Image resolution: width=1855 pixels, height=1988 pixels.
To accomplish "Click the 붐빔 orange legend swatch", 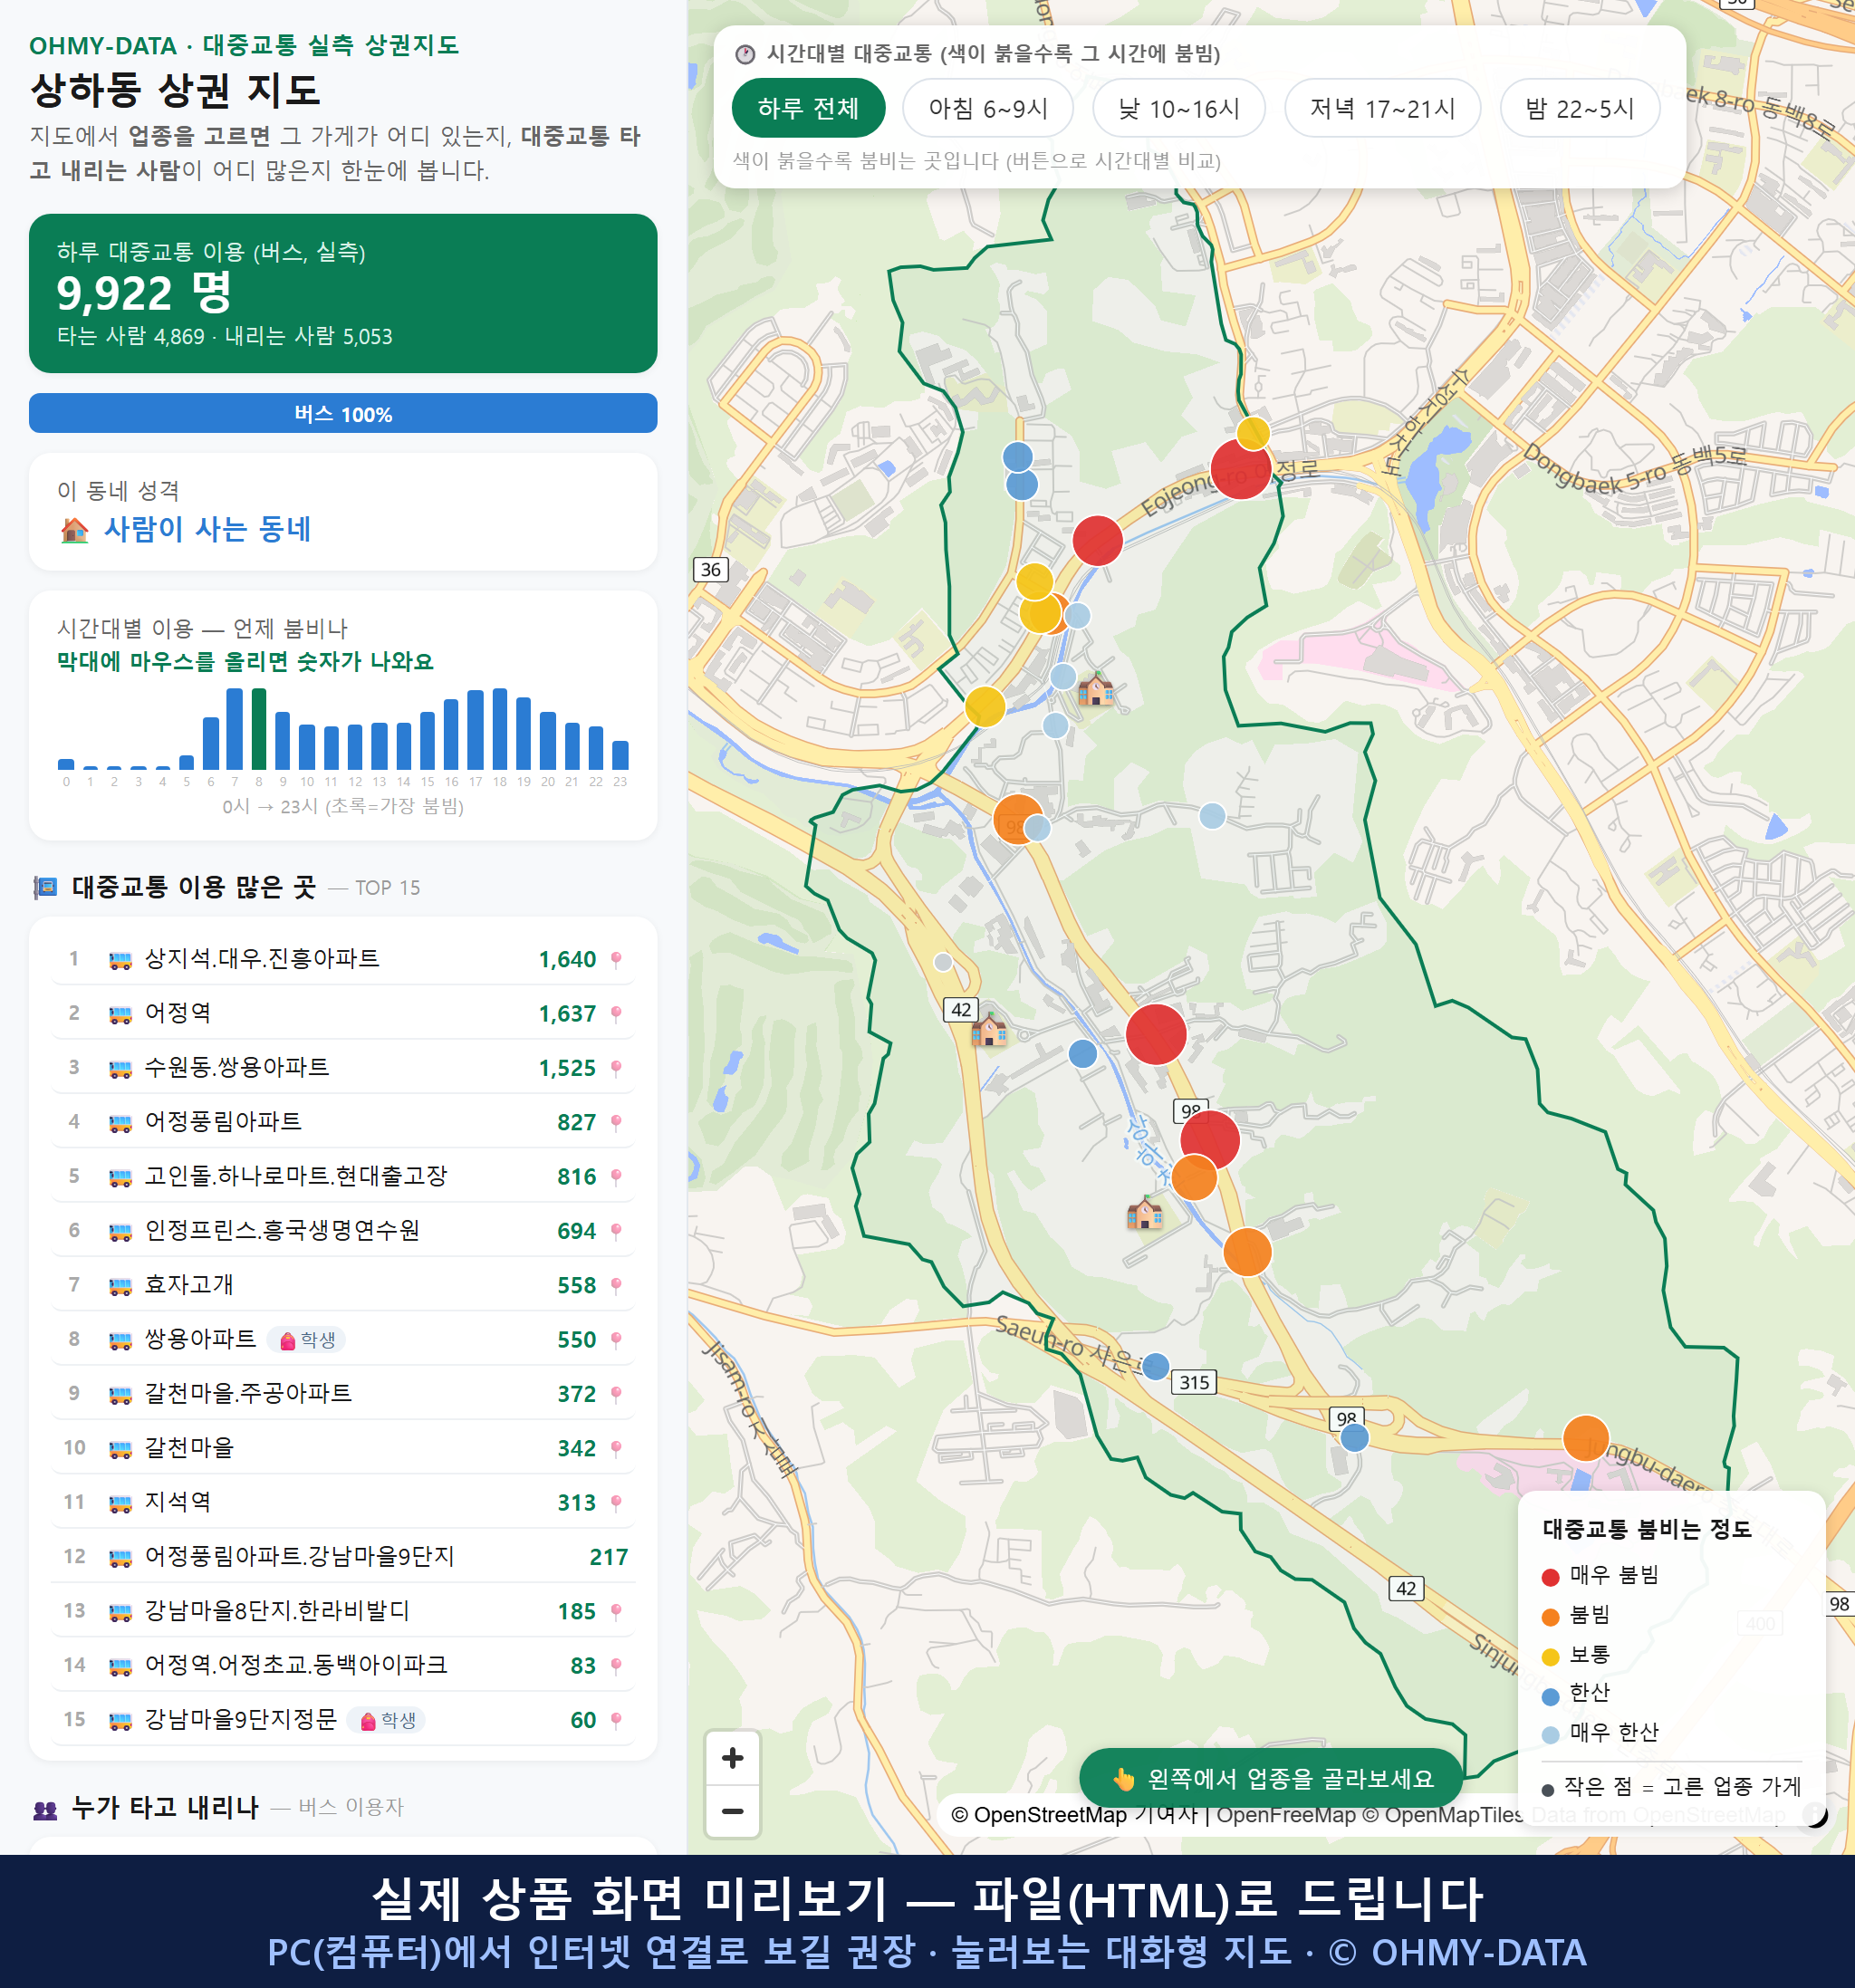I will [1550, 1617].
